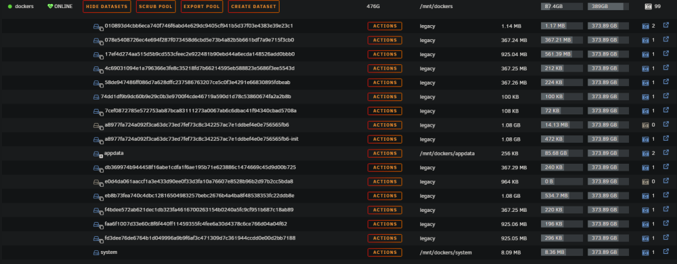Open external link icon for 17ef4d27 dataset
This screenshot has width=677, height=264.
[x=665, y=54]
